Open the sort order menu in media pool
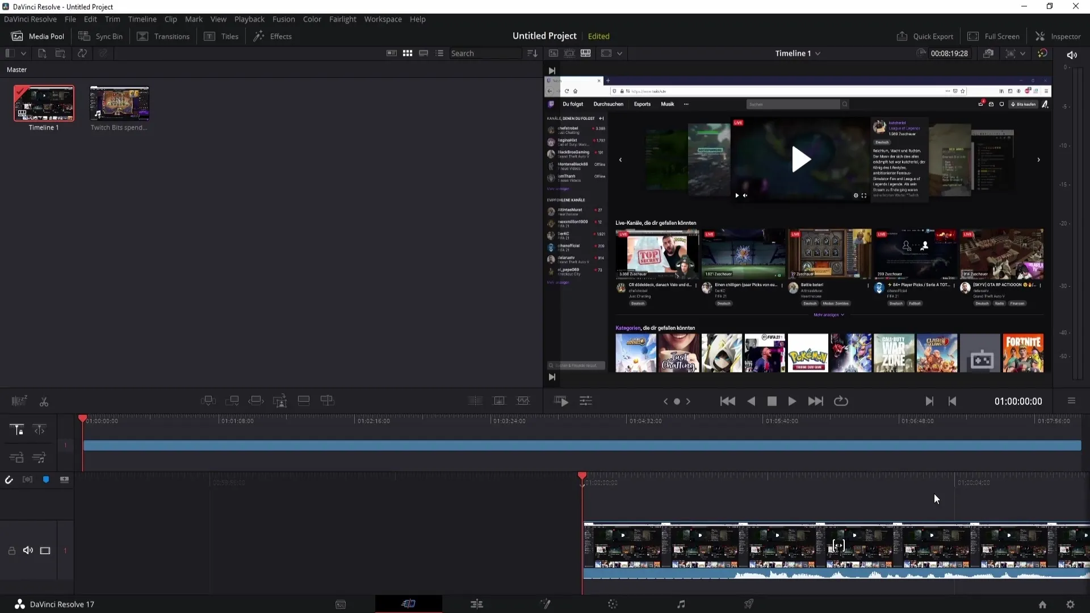The image size is (1090, 613). [x=532, y=53]
